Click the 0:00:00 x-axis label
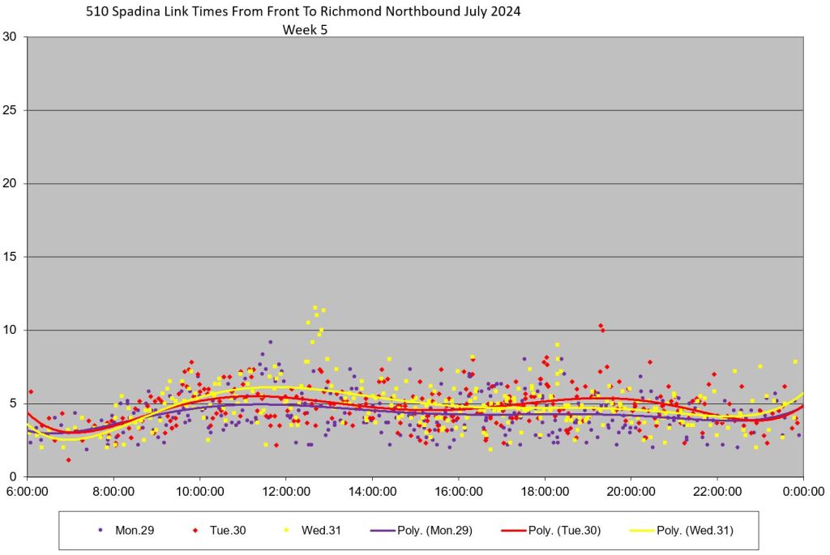 click(x=803, y=491)
